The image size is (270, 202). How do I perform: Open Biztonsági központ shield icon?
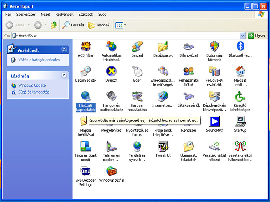[x=214, y=47]
